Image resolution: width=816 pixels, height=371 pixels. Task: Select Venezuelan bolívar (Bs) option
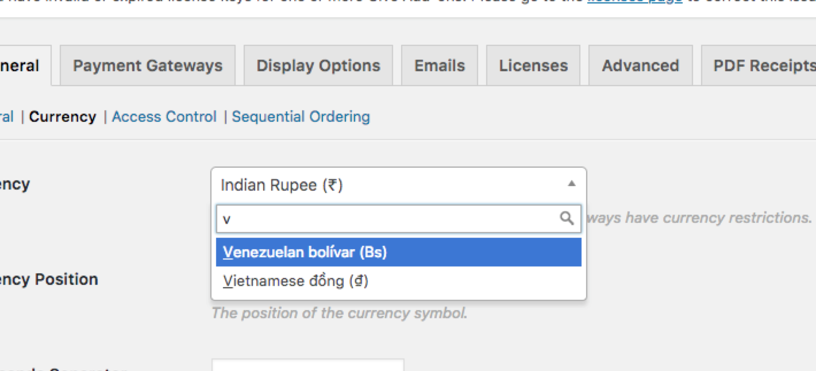click(x=399, y=252)
